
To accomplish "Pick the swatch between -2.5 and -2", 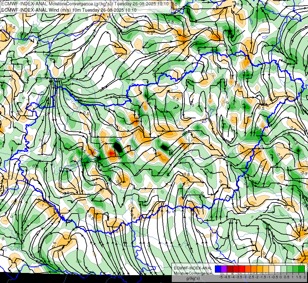I will [x=254, y=269].
